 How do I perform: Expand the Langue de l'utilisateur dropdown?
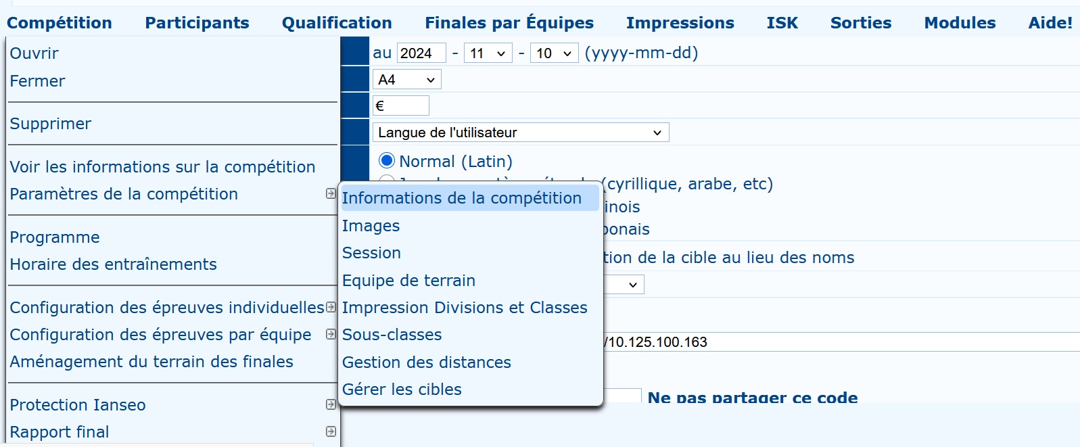(x=521, y=133)
